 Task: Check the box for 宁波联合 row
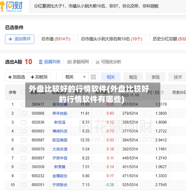(23, 185)
